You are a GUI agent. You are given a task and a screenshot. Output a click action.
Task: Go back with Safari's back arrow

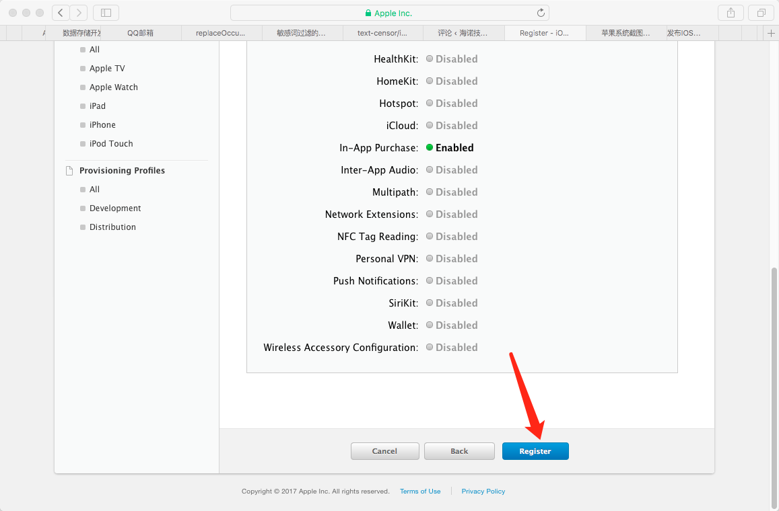pyautogui.click(x=61, y=13)
